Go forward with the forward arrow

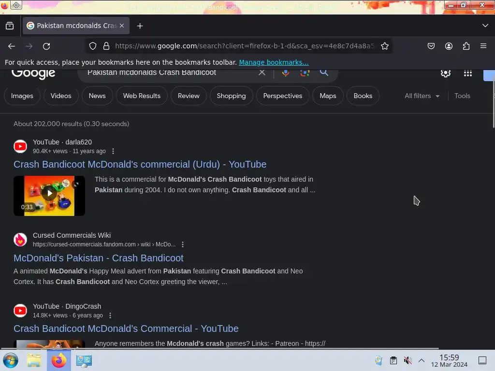pos(29,46)
